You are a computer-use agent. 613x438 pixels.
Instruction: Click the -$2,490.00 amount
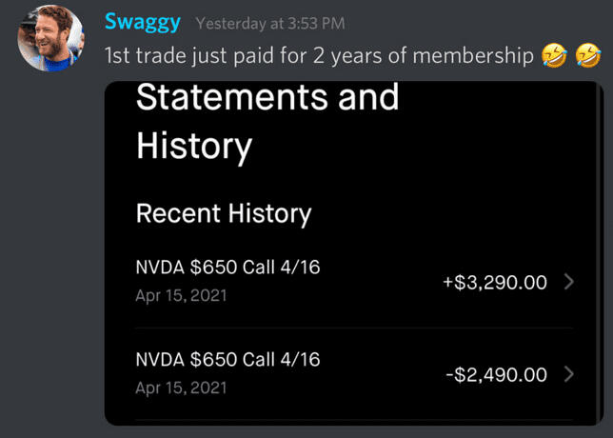tap(496, 374)
